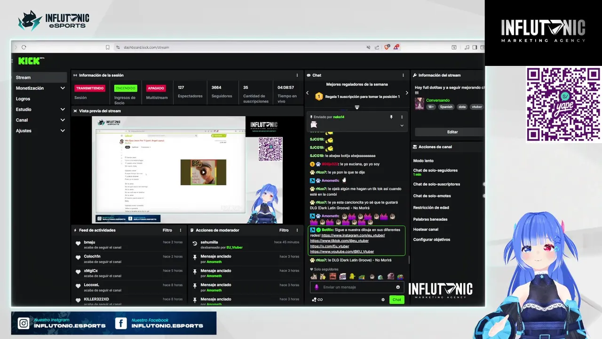Open Feed de actividades three-dot menu
This screenshot has height=339, width=602.
click(x=180, y=230)
